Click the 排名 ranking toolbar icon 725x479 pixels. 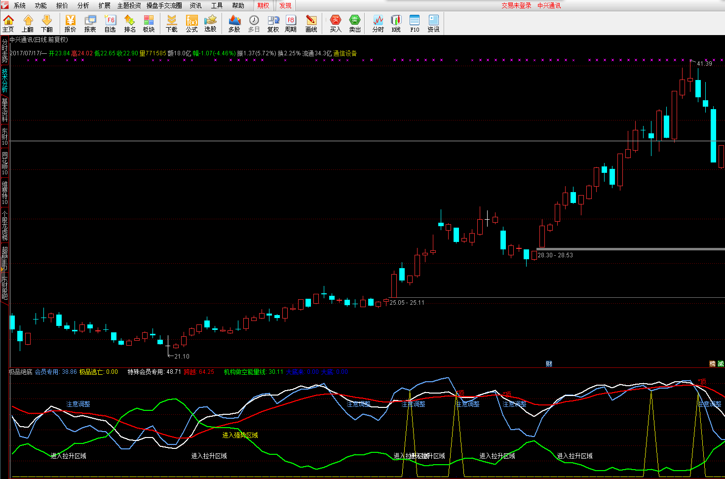(x=130, y=23)
